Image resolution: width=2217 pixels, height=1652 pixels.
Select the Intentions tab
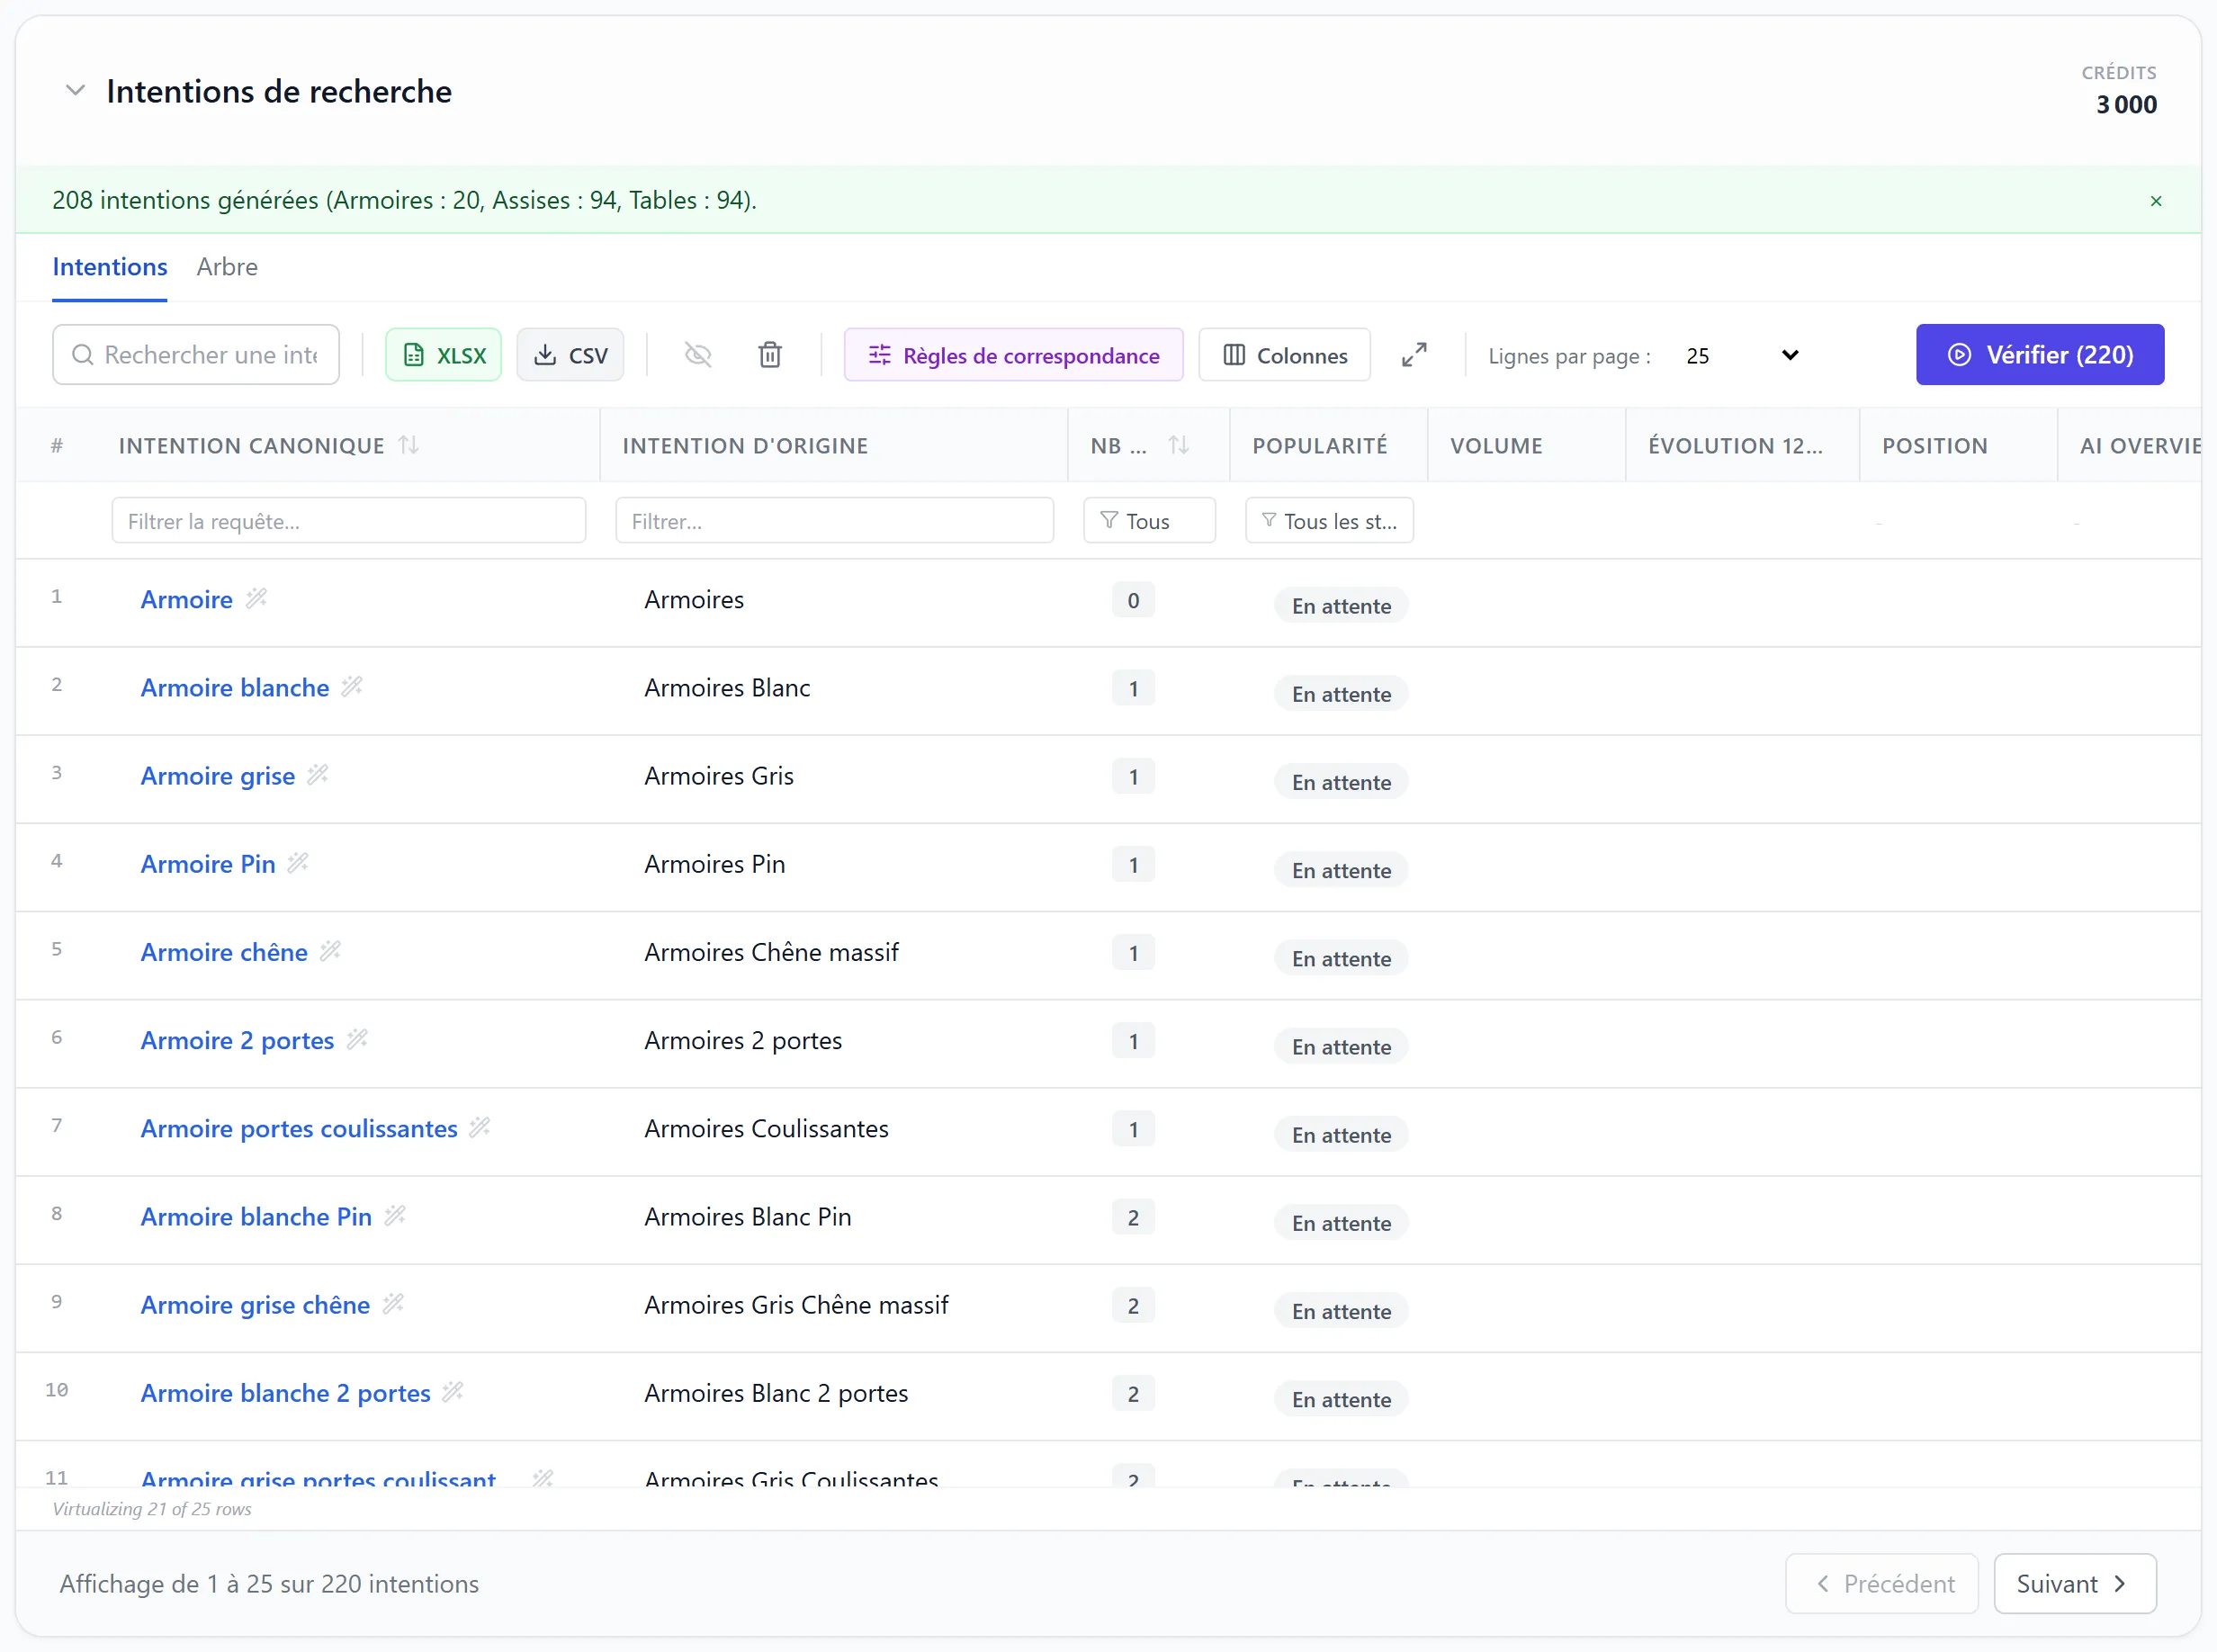[x=110, y=267]
